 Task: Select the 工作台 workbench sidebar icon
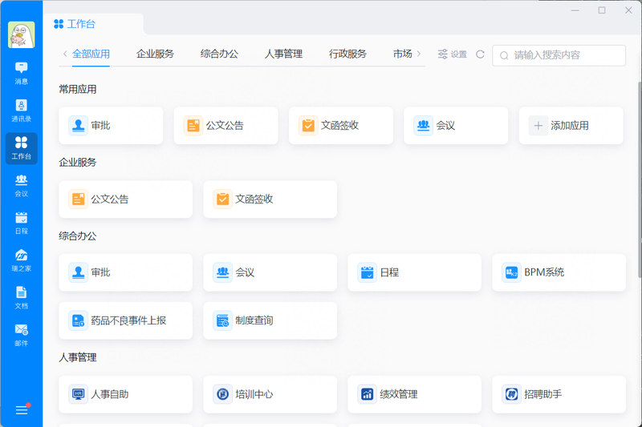pyautogui.click(x=22, y=148)
